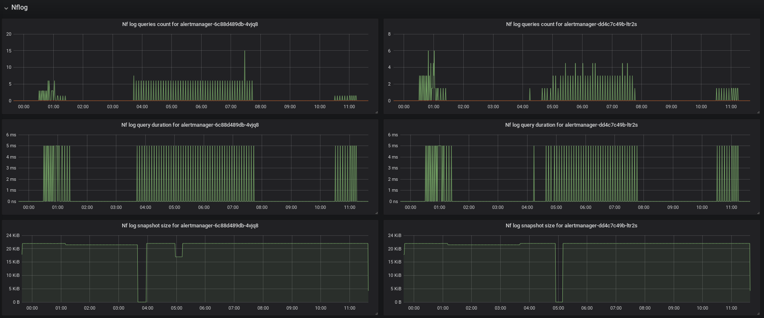Screen dimensions: 764x318
Task: Click resize handle of query duration ltr2s panel
Action: (x=758, y=213)
